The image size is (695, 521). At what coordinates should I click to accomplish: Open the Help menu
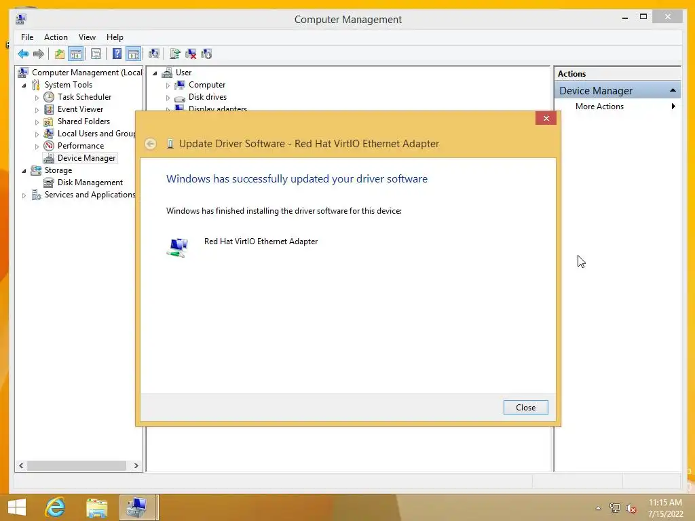[115, 37]
